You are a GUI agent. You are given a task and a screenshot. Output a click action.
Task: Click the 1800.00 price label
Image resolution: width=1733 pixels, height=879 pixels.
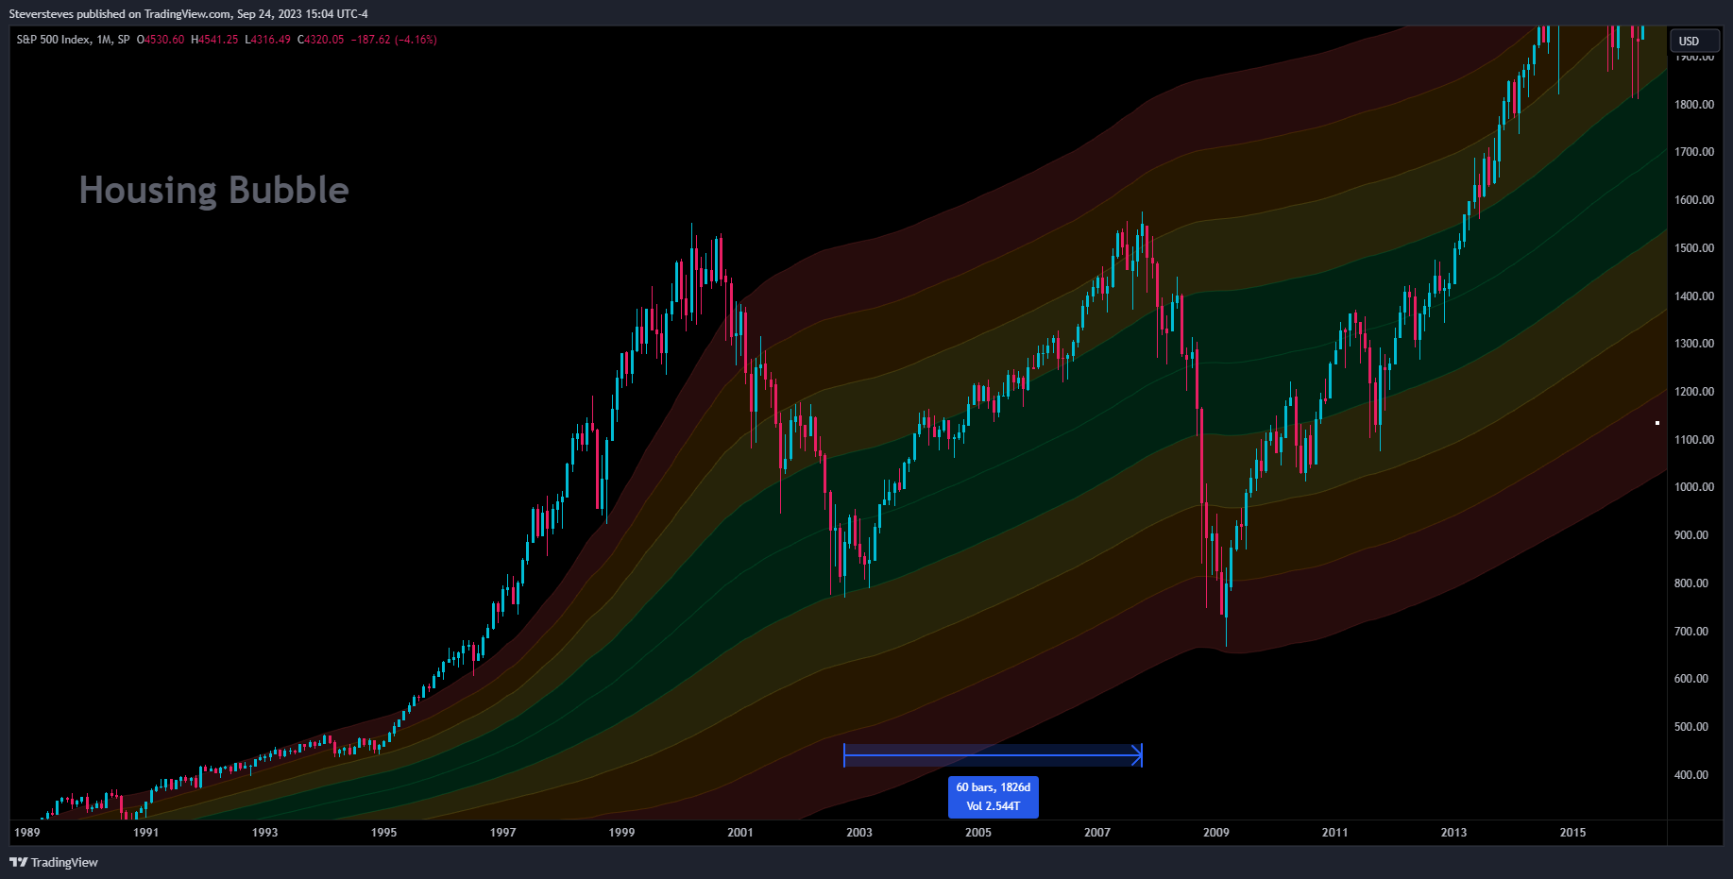(x=1694, y=105)
